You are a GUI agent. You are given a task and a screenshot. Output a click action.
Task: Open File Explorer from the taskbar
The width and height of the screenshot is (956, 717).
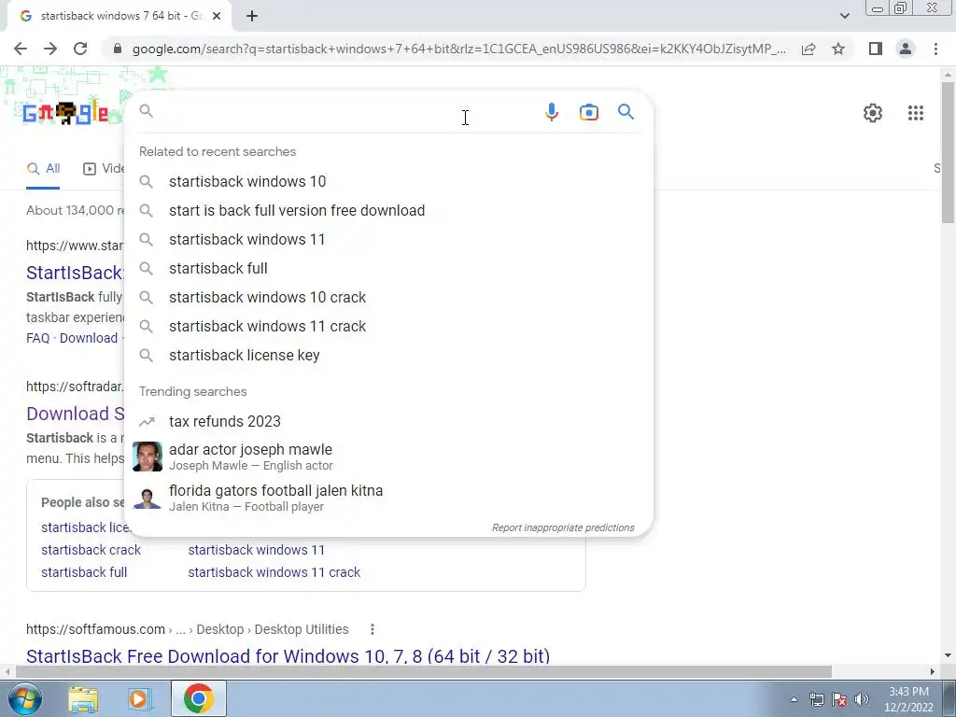[x=83, y=699]
